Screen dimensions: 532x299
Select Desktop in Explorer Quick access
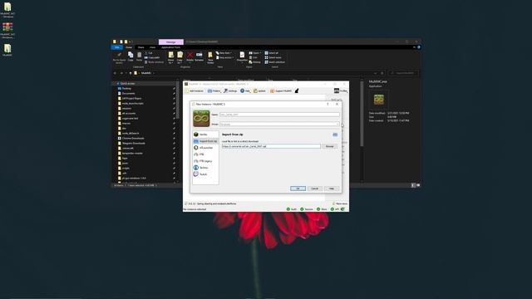click(126, 89)
